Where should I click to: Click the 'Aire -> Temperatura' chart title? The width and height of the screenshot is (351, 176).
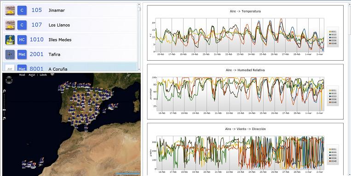tap(245, 11)
